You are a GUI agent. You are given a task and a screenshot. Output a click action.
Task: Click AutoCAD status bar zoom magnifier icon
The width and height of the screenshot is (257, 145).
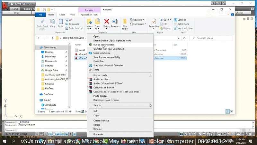204,134
